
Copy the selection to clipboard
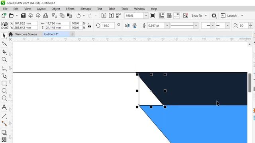pyautogui.click(x=62, y=15)
